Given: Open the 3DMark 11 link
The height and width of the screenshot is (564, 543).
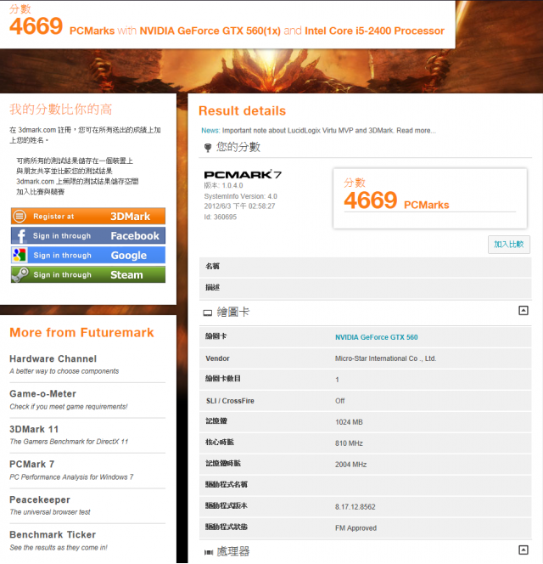Looking at the screenshot, I should 34,429.
